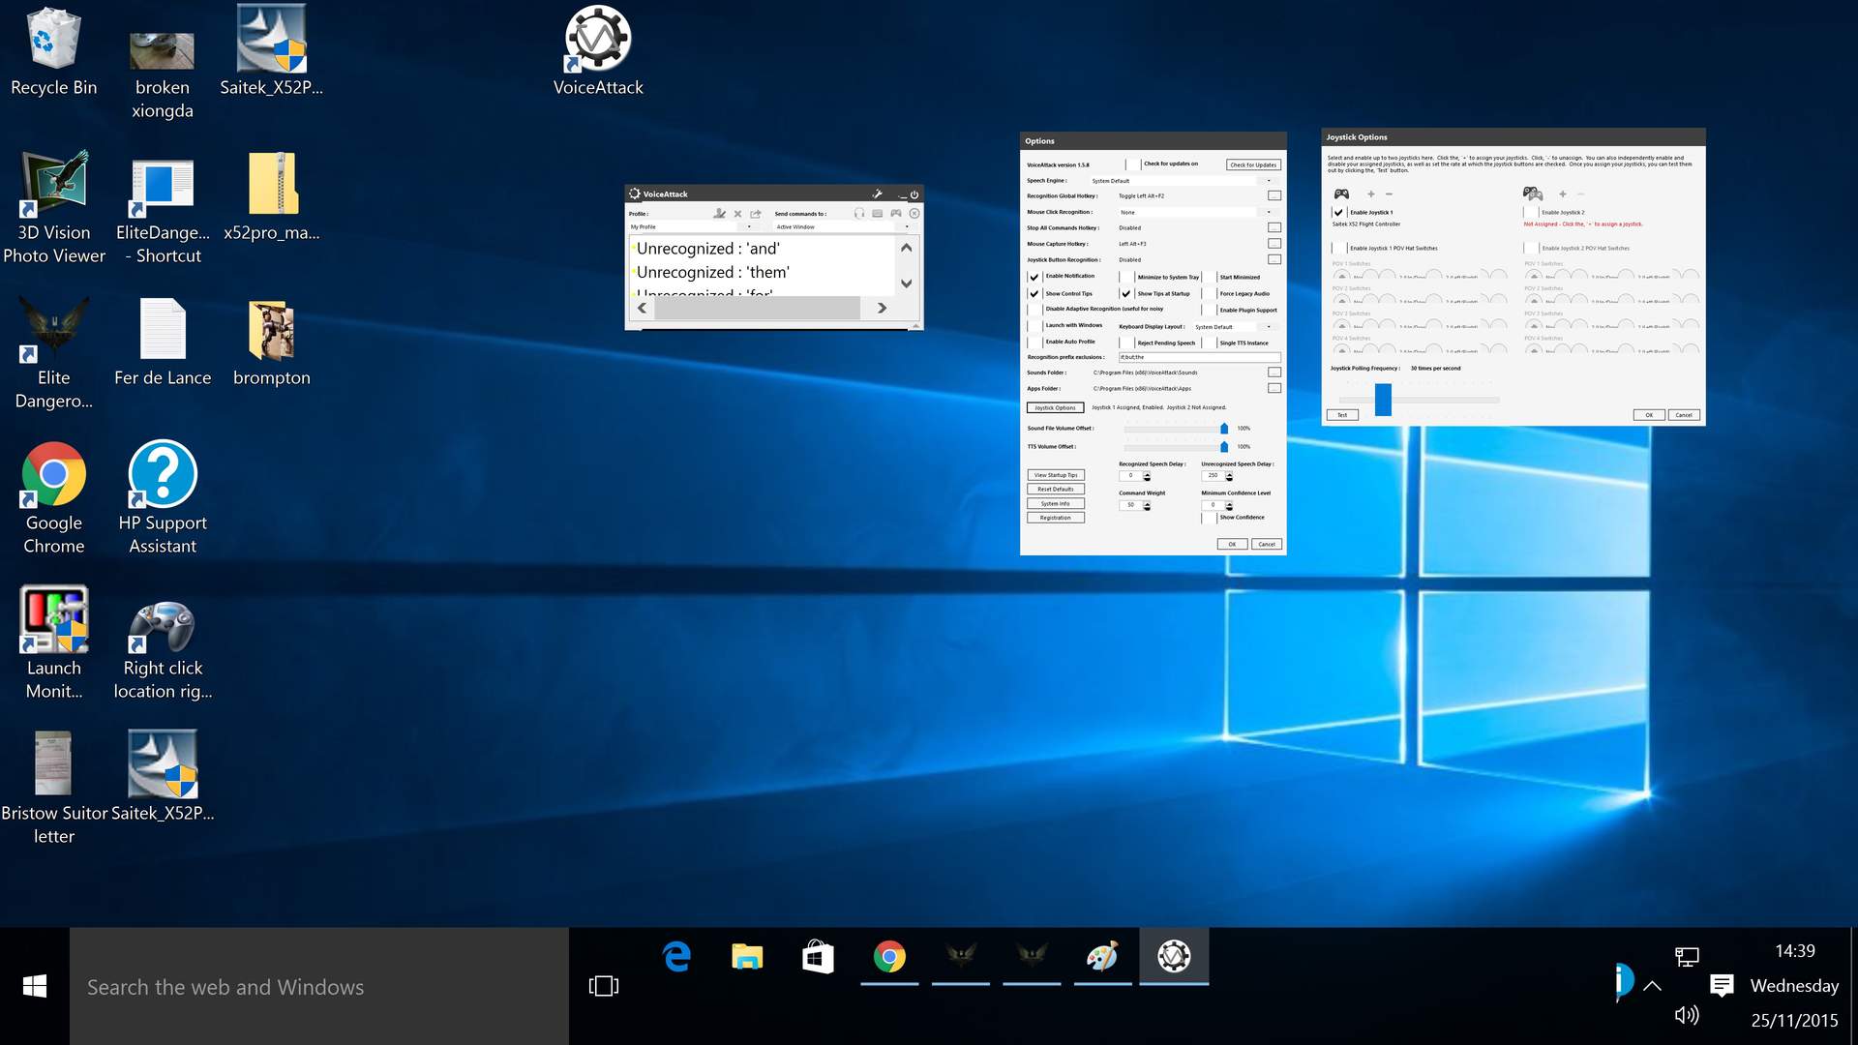Check the Enable Joystick 2 checkbox

pos(1530,212)
